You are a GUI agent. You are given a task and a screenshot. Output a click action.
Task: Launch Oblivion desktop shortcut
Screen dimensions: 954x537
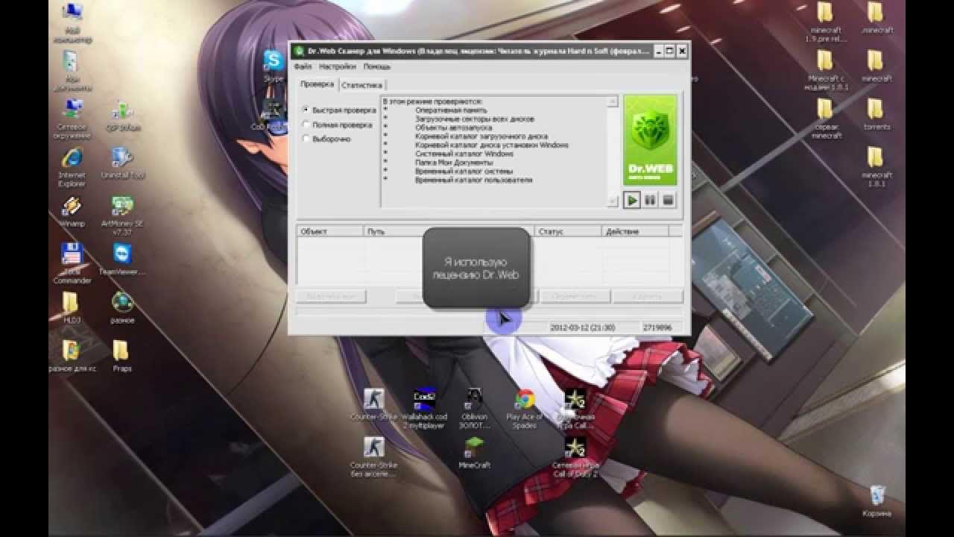pos(474,409)
